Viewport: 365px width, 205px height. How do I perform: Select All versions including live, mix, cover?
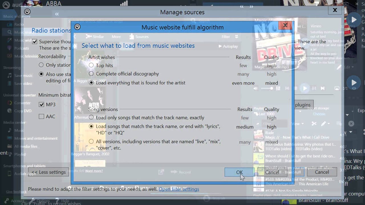click(91, 141)
